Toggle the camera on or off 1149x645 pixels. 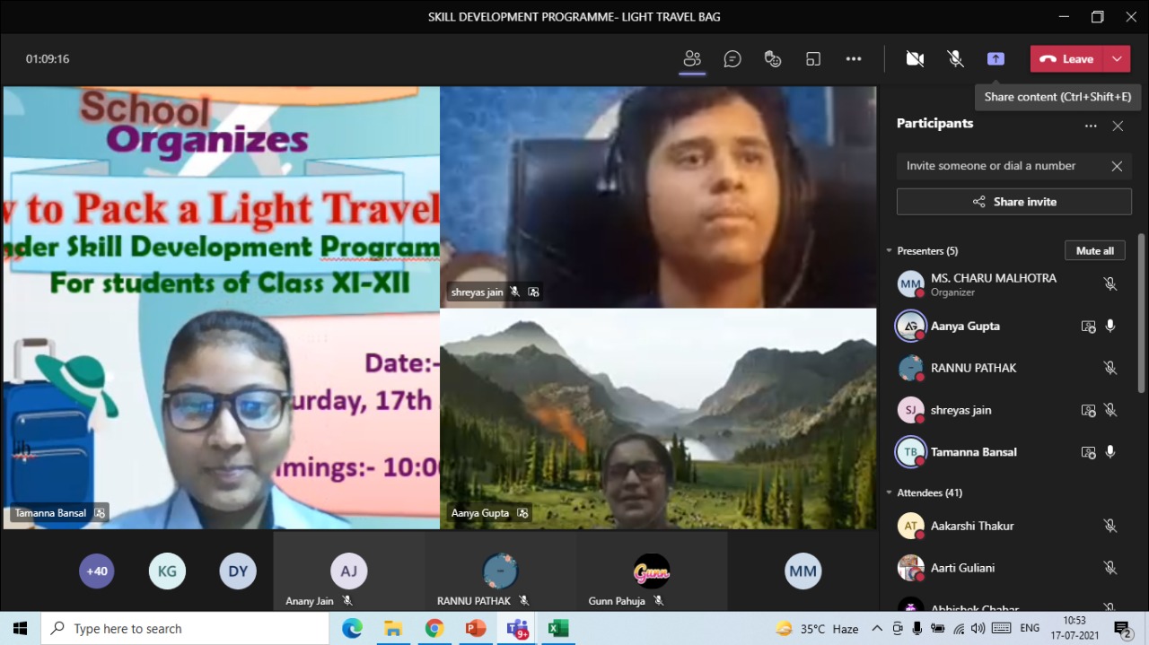(x=915, y=59)
